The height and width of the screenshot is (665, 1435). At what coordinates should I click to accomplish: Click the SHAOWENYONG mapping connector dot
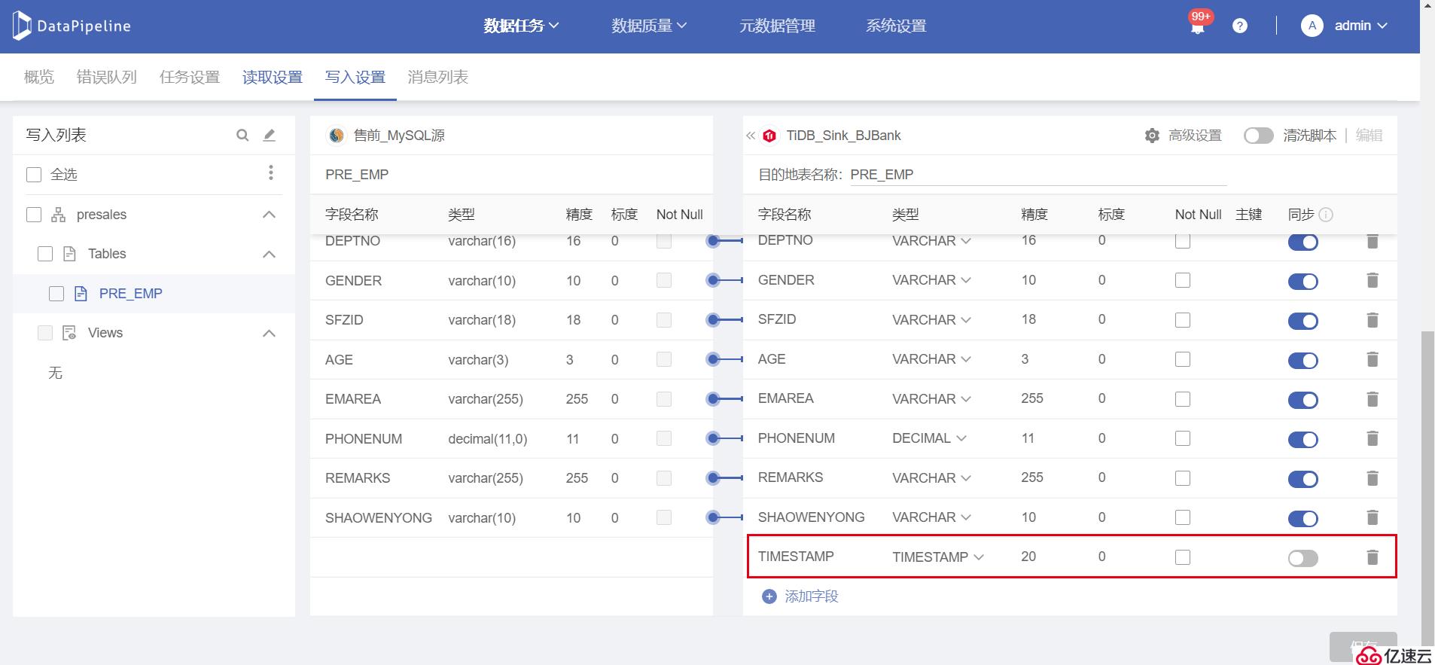713,517
